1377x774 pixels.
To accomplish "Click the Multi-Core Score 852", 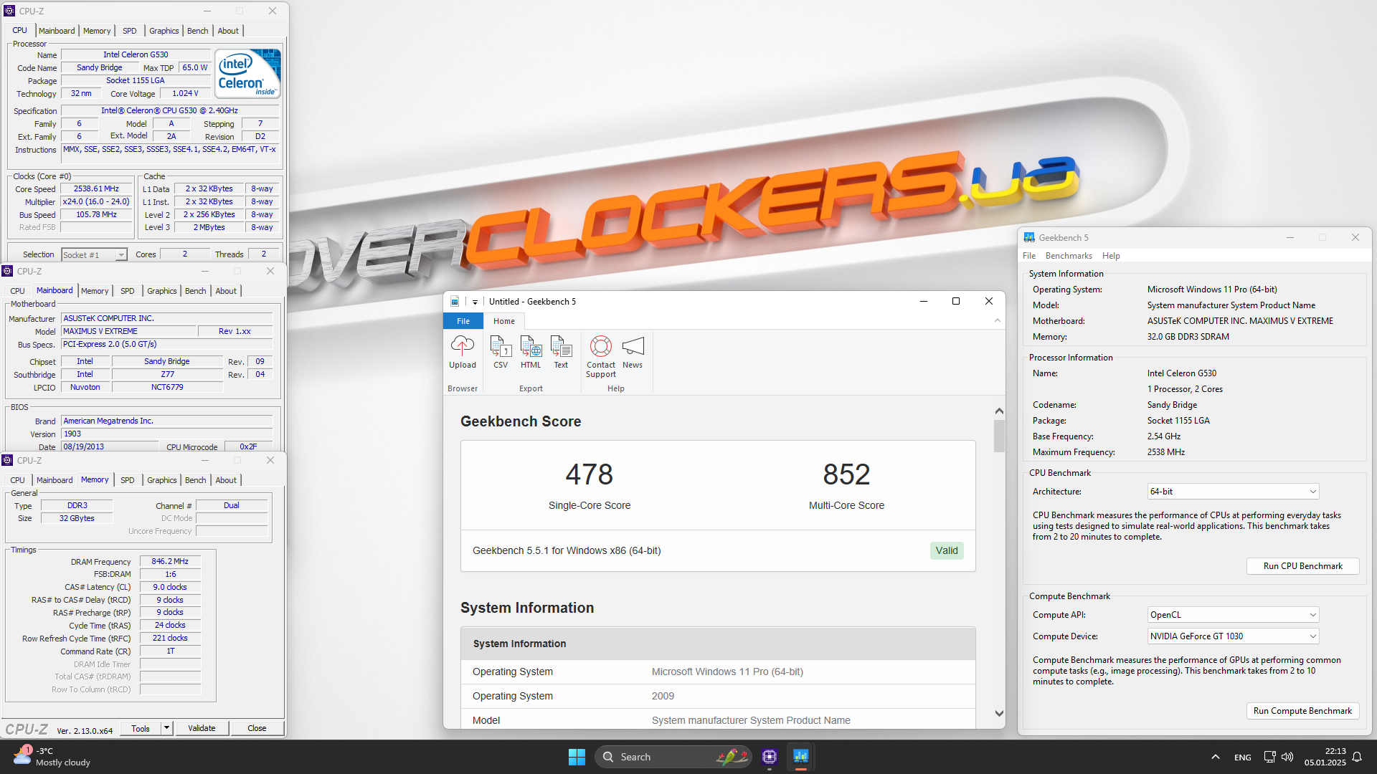I will 846,474.
